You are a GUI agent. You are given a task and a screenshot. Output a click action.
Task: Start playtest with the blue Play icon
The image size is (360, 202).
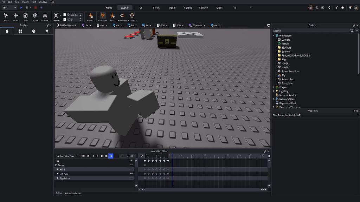[21, 8]
